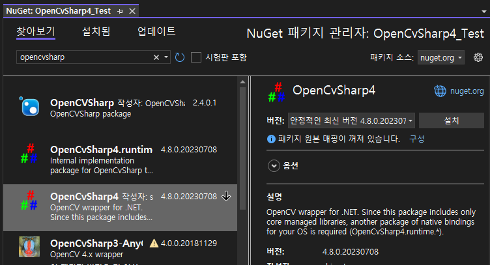Click the OpenCvSharp4.runtime package icon

(29, 153)
